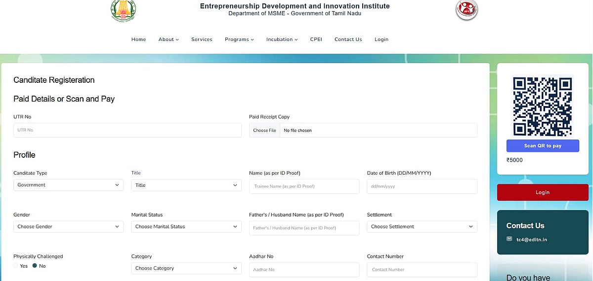Open the Canditate Type dropdown
593x281 pixels.
coord(68,185)
